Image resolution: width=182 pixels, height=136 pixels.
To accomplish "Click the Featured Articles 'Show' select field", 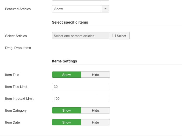I will click(x=77, y=9).
